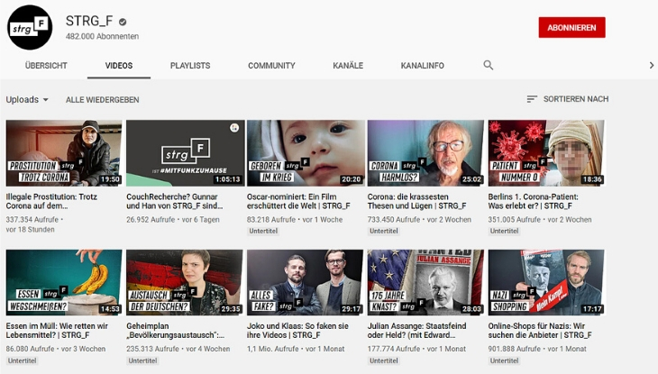This screenshot has width=658, height=374.
Task: Click the Untertitel badge under Corona Thesen video
Action: point(384,231)
